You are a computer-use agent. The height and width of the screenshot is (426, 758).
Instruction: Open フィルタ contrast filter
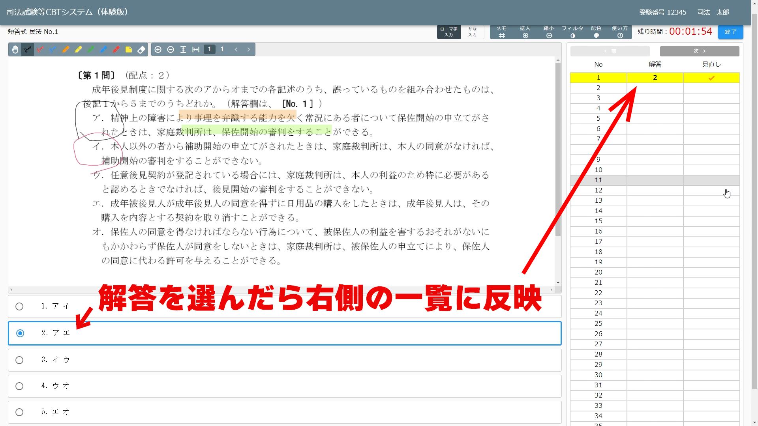tap(572, 32)
